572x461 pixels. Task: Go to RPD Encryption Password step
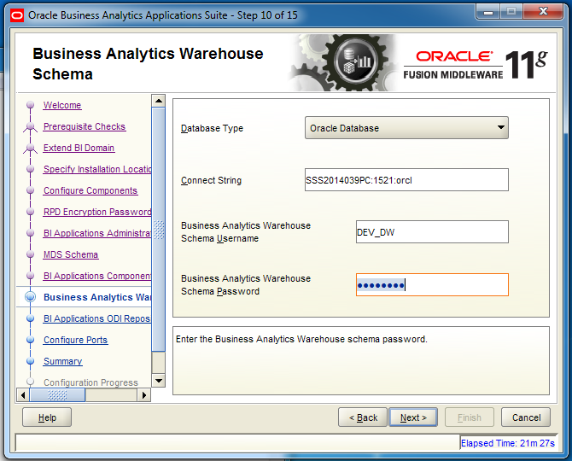97,212
